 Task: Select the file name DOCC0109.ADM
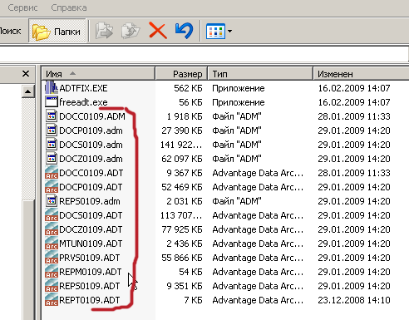[92, 116]
